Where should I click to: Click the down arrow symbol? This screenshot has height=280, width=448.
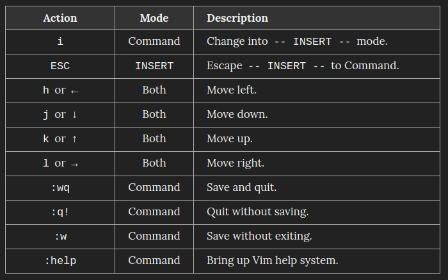[75, 115]
